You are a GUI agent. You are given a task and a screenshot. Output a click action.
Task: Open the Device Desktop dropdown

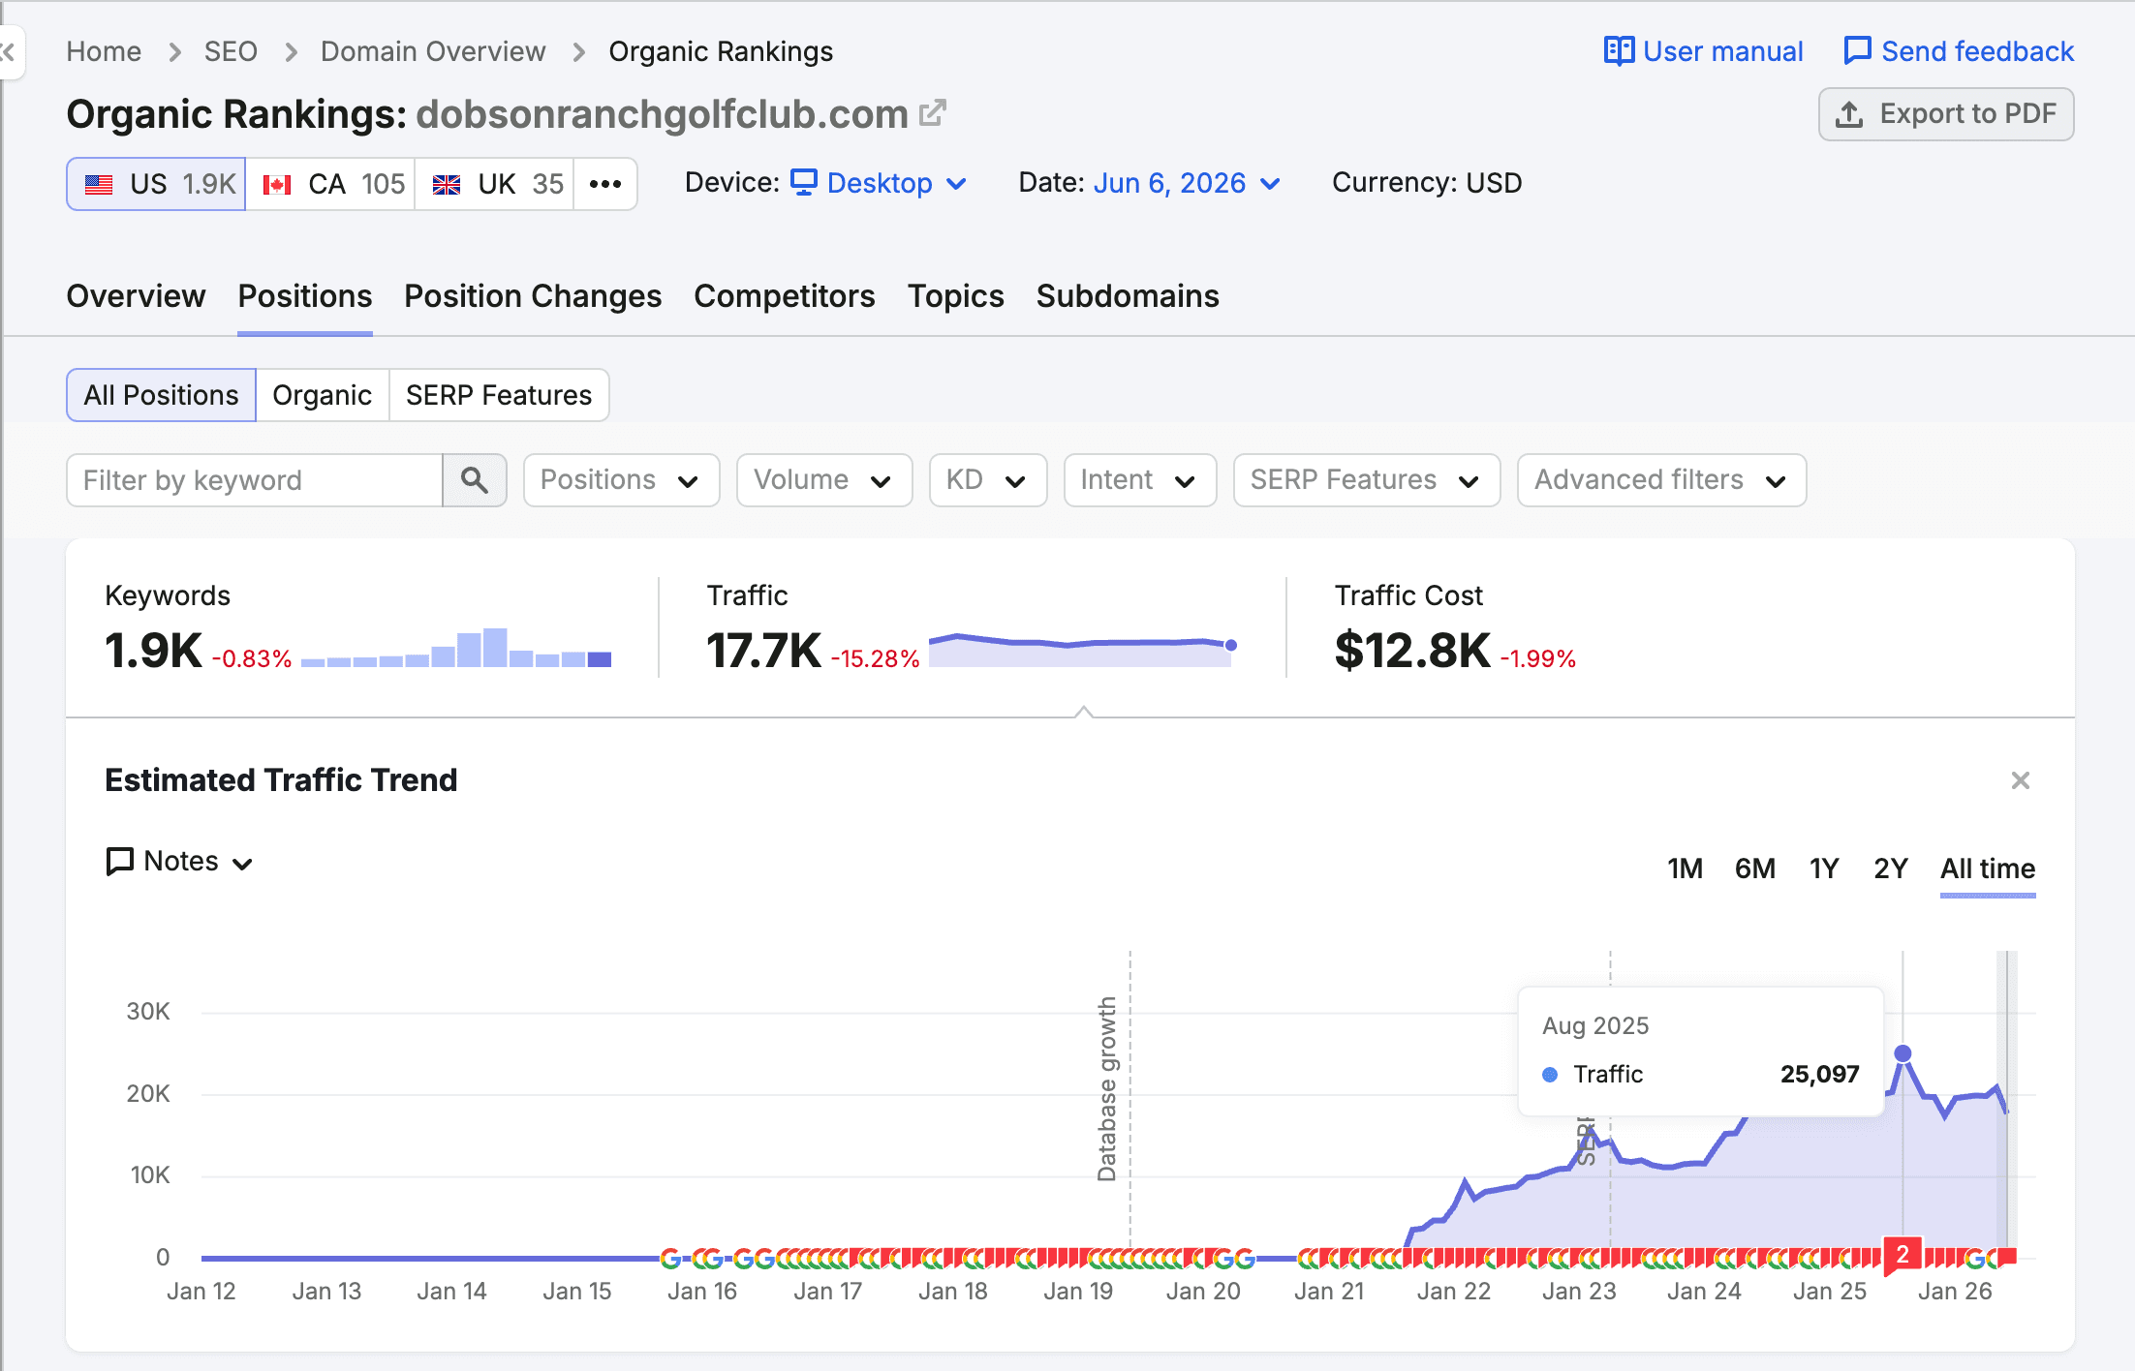point(880,183)
